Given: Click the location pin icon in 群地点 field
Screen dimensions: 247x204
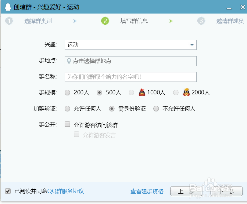Looking at the screenshot, I should pyautogui.click(x=69, y=61).
